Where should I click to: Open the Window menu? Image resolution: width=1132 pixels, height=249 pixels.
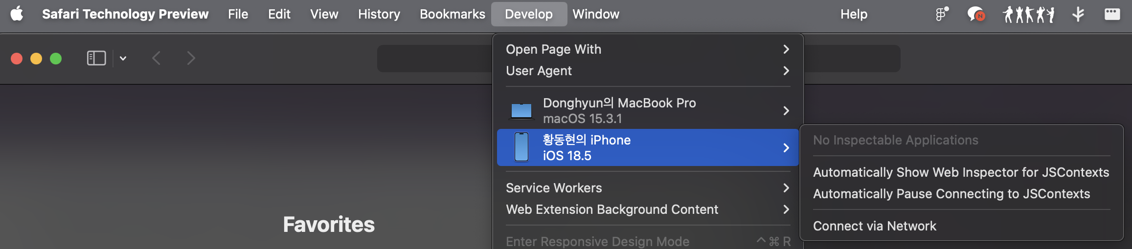(x=596, y=14)
